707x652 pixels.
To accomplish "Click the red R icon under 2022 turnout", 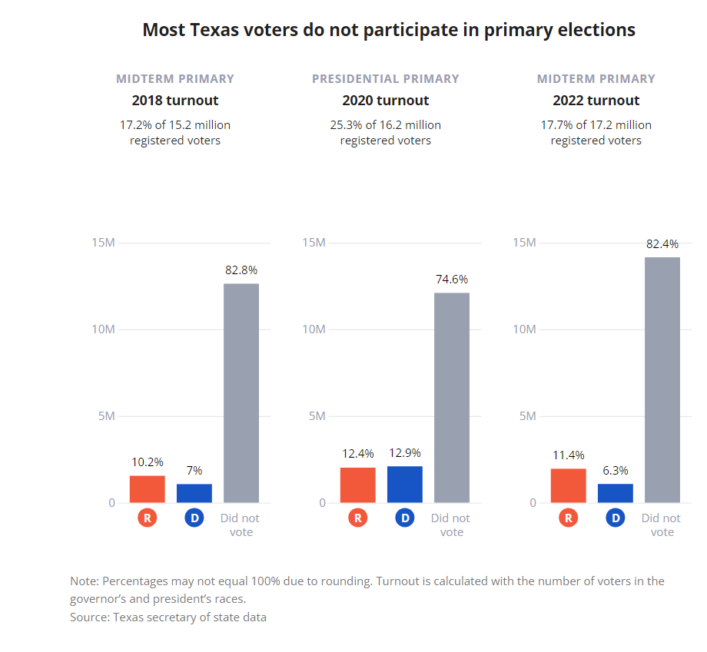I will click(x=569, y=518).
